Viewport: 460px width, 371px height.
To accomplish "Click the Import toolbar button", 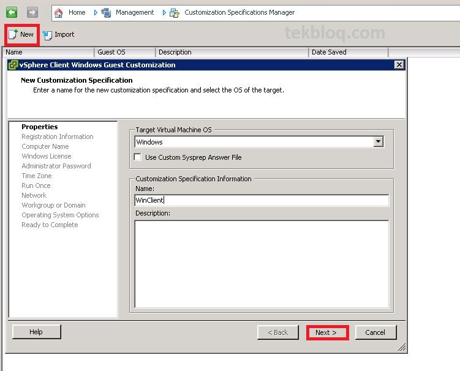I will [58, 35].
